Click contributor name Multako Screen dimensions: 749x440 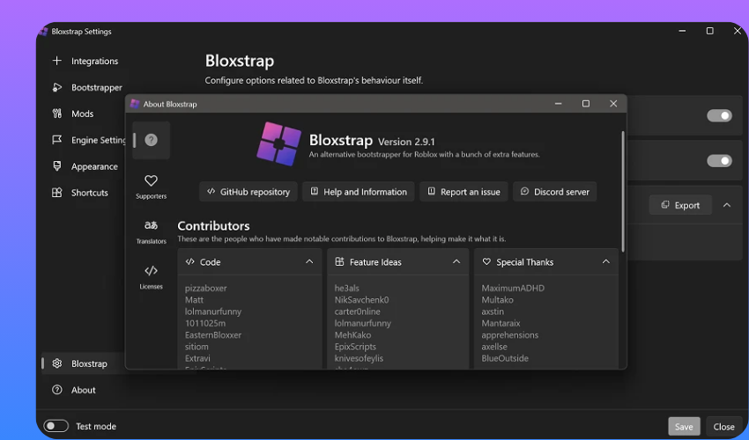point(497,300)
